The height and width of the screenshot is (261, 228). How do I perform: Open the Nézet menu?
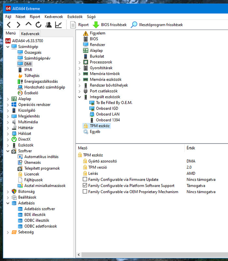(21, 17)
